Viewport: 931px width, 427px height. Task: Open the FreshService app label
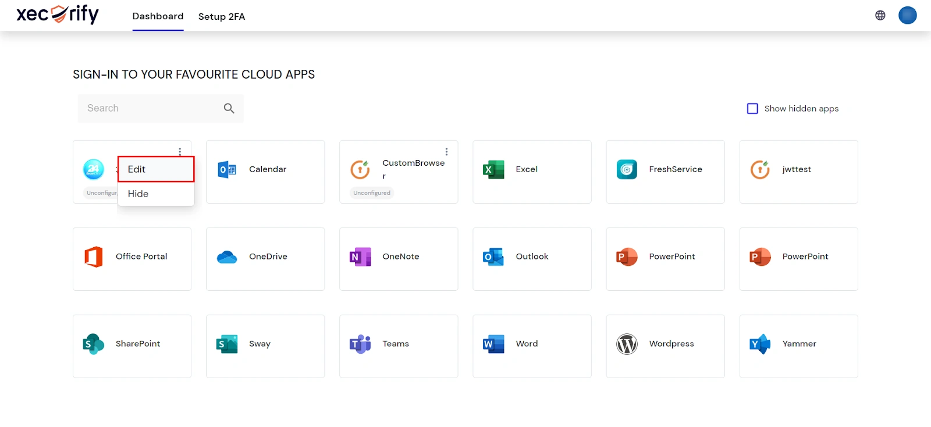pos(676,169)
